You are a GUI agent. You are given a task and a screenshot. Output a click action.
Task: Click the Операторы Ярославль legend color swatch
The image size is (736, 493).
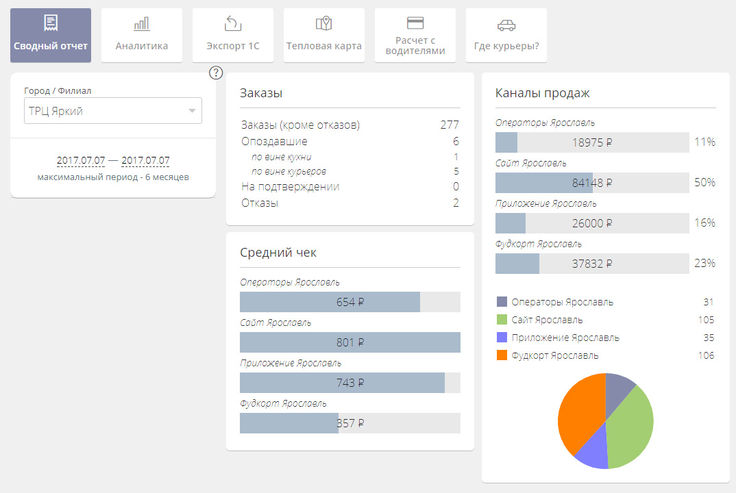(x=502, y=301)
